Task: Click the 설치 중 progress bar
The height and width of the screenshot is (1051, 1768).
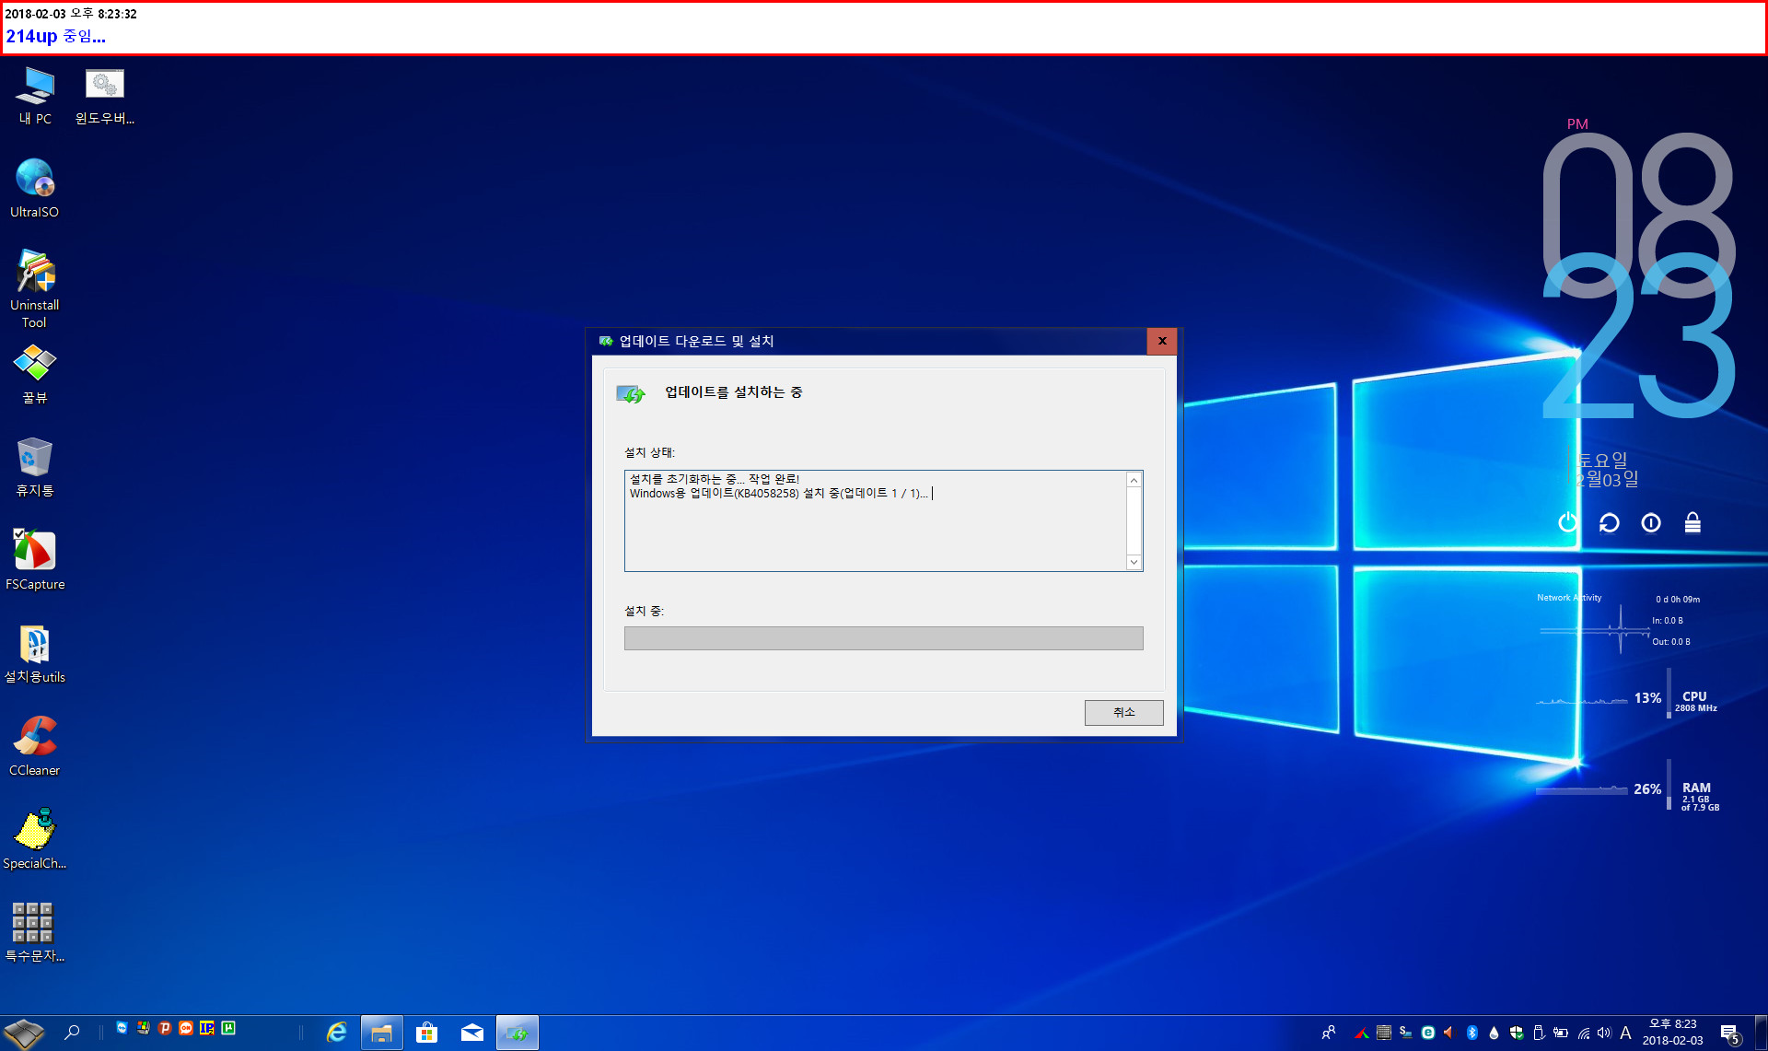Action: pos(883,638)
